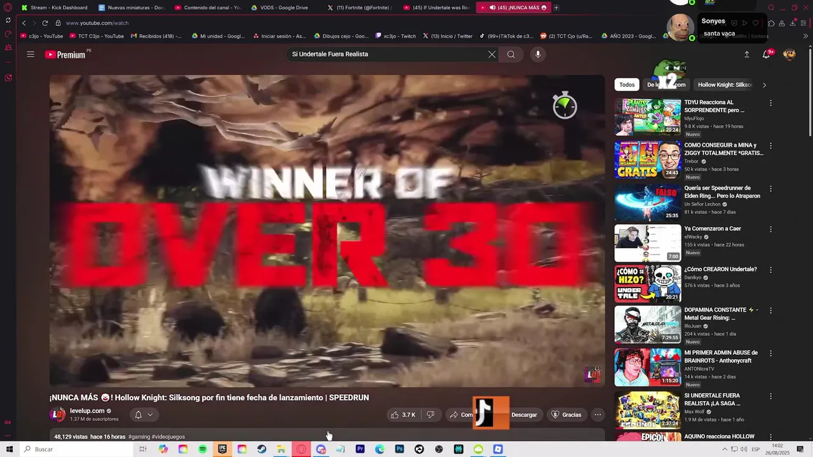Start voice search with microphone
The width and height of the screenshot is (813, 457).
click(x=538, y=54)
